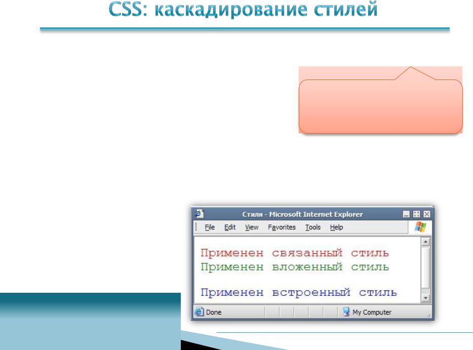Viewport: 473px width, 350px height.
Task: Click the scrollbar down arrow
Action: tap(425, 298)
